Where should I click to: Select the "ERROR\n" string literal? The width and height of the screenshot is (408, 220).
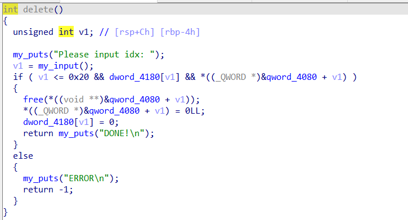point(87,178)
